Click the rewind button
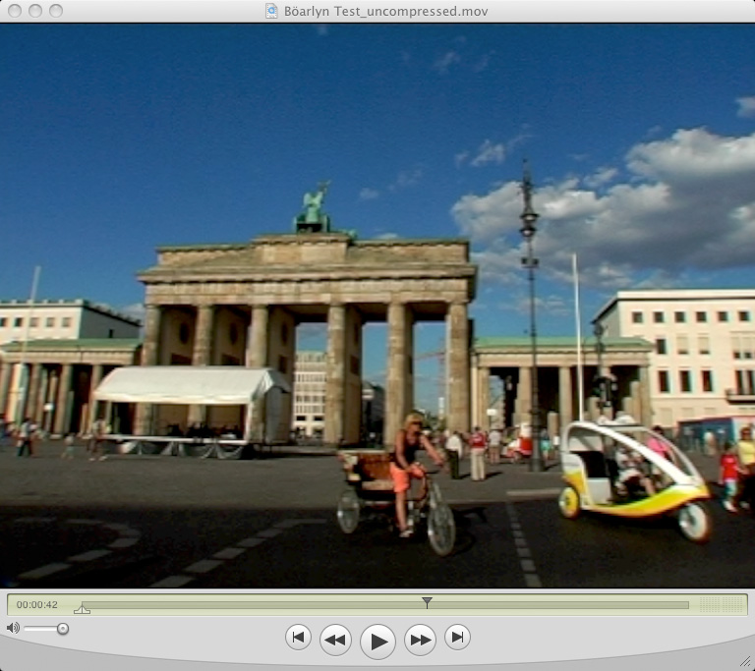The height and width of the screenshot is (671, 755). [x=335, y=640]
